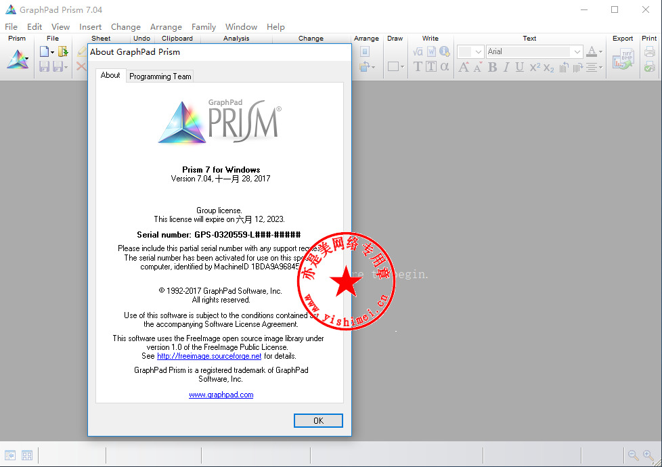This screenshot has width=662, height=467.
Task: Click the smaller A decrease font icon
Action: [x=477, y=67]
